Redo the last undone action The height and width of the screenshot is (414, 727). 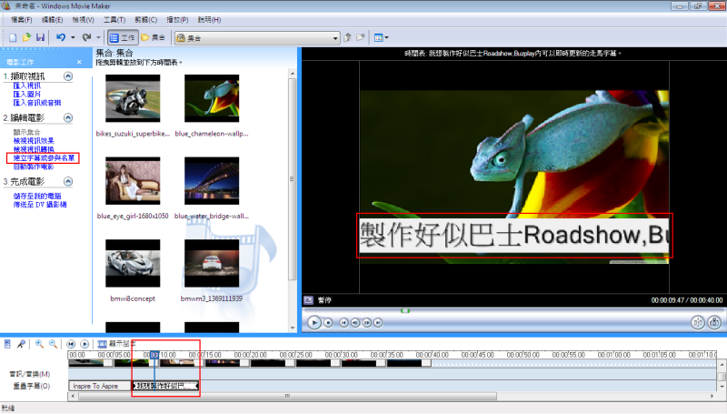(86, 37)
